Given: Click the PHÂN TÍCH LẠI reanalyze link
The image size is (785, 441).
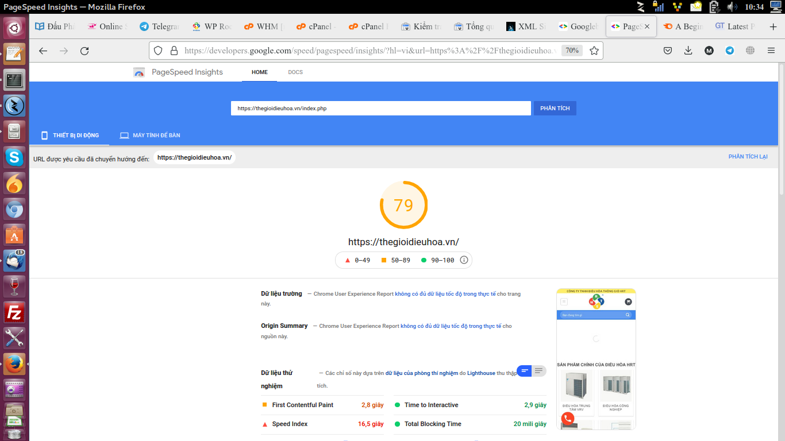Looking at the screenshot, I should point(748,157).
